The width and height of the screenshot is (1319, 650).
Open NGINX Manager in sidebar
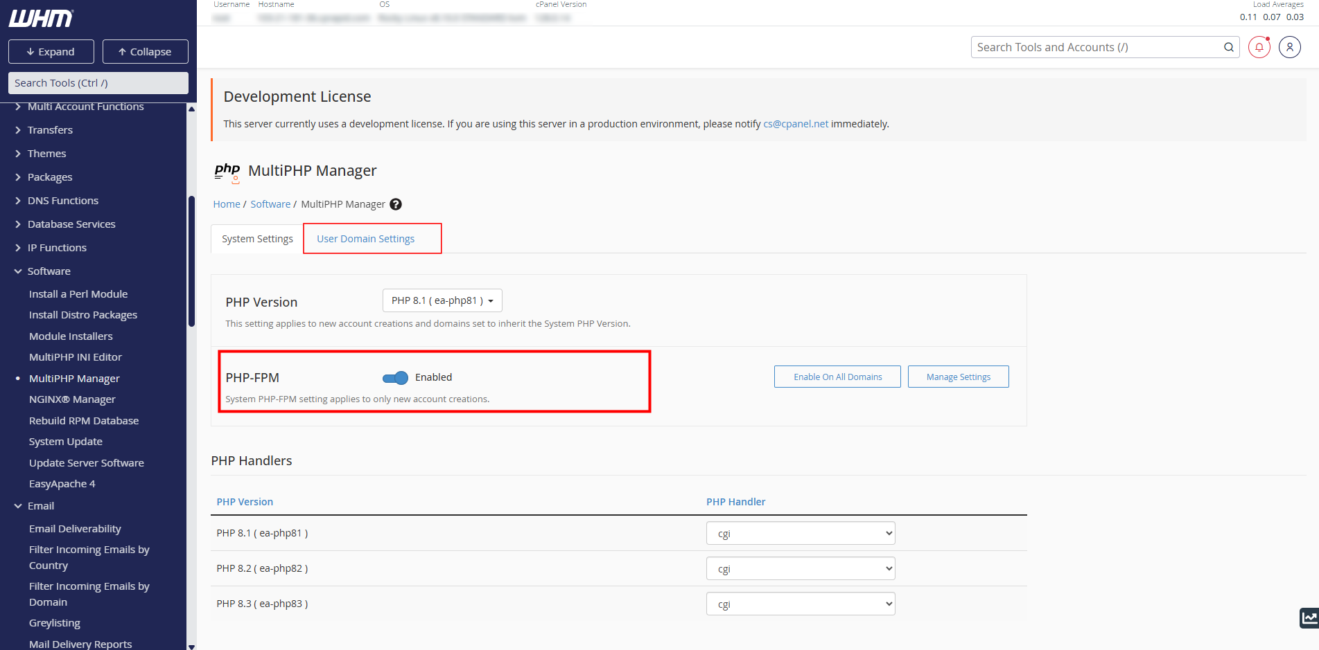tap(72, 399)
